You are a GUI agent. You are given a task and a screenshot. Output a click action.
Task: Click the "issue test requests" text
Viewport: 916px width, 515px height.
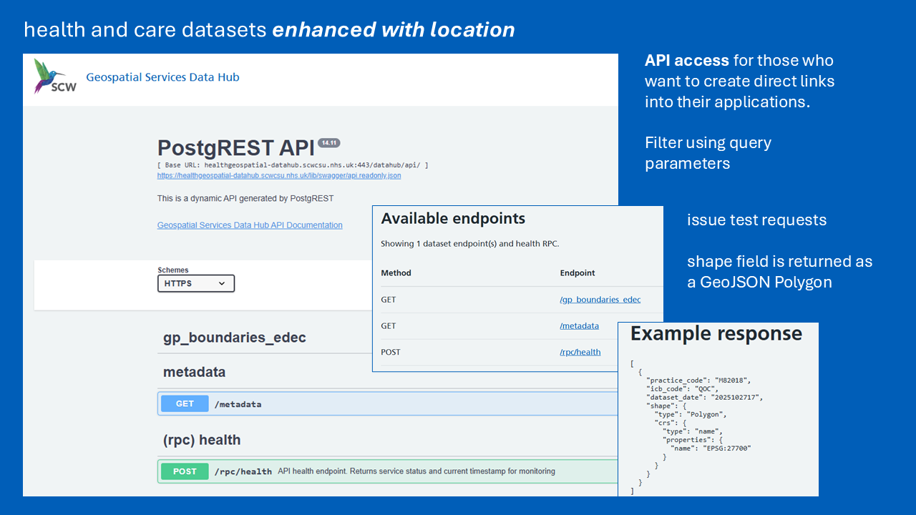tap(757, 220)
